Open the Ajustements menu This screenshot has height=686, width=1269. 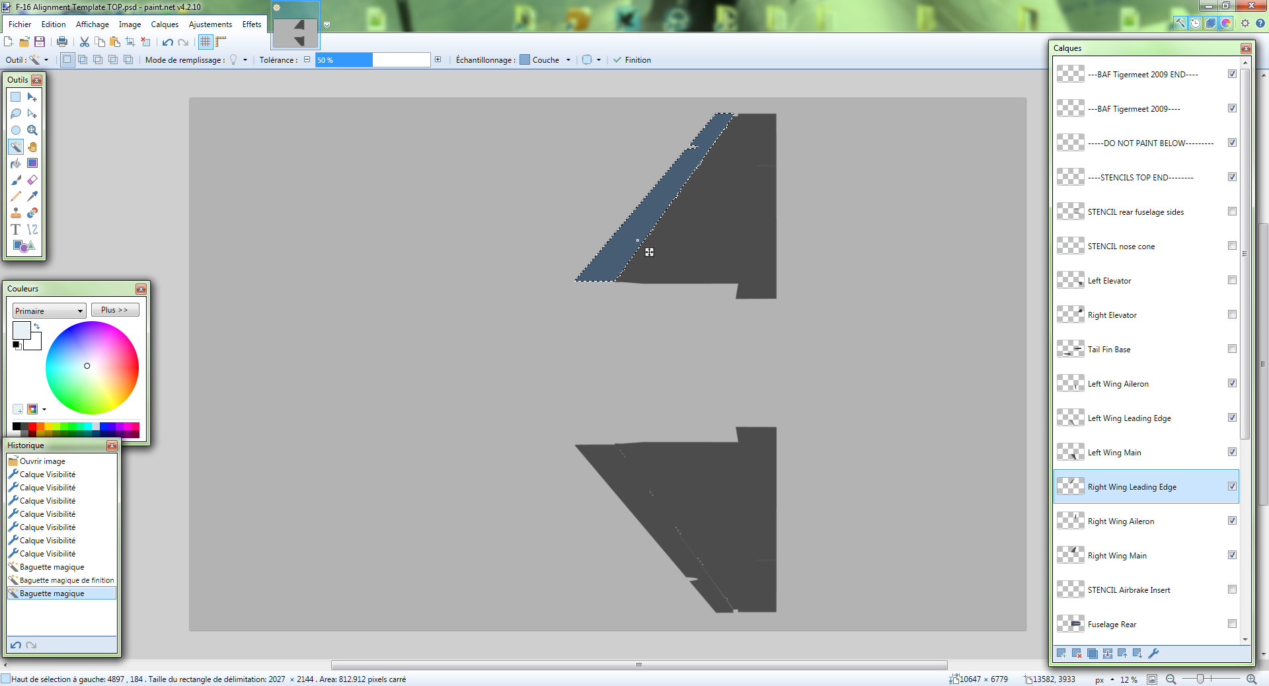[x=210, y=24]
